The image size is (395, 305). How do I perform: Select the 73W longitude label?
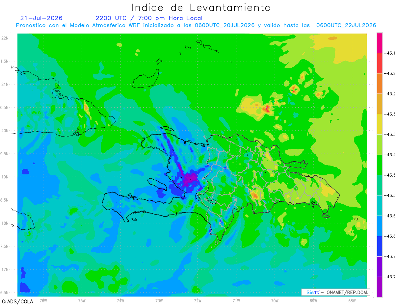coord(159,300)
